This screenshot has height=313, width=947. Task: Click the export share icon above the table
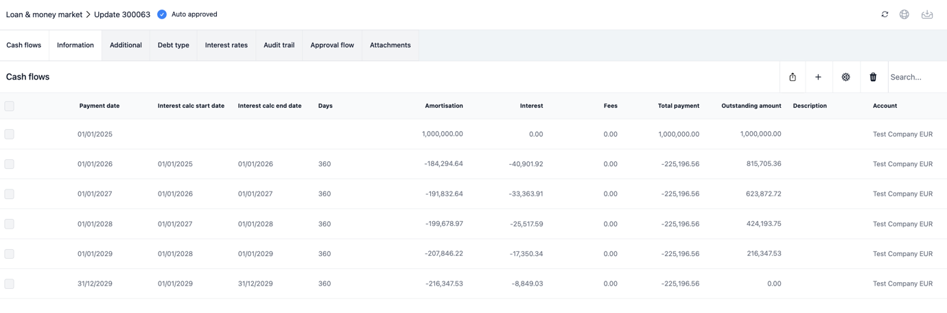[793, 77]
